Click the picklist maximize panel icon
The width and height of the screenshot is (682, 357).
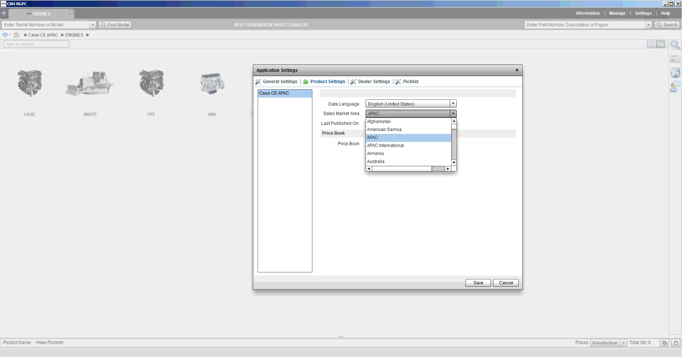676,343
